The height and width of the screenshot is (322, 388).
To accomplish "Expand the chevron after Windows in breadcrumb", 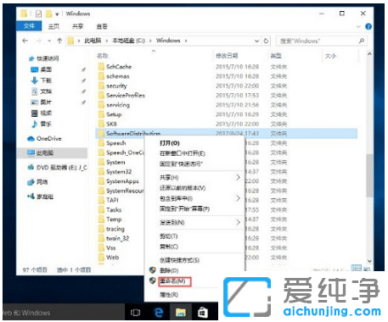I will [x=186, y=41].
